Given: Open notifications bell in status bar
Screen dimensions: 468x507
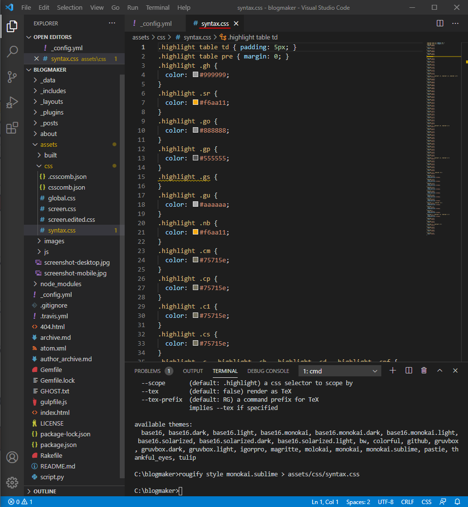Looking at the screenshot, I should [x=457, y=502].
